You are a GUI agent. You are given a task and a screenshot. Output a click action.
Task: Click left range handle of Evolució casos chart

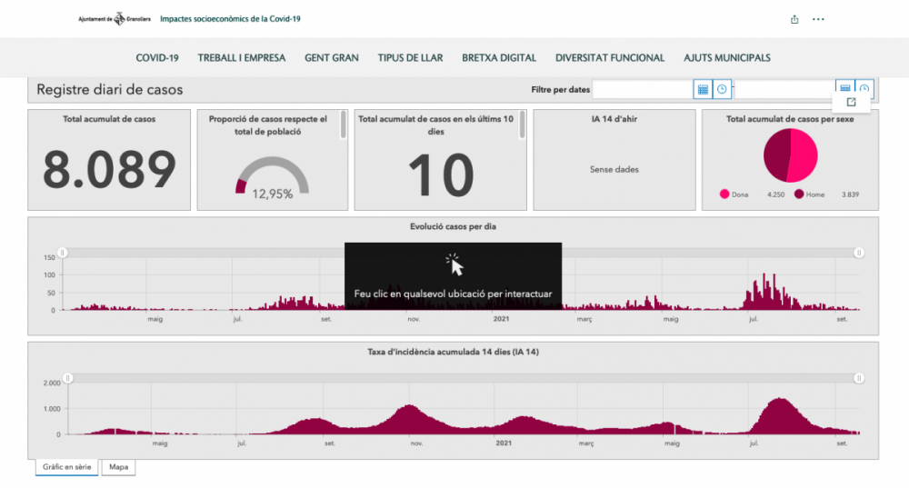click(x=63, y=253)
